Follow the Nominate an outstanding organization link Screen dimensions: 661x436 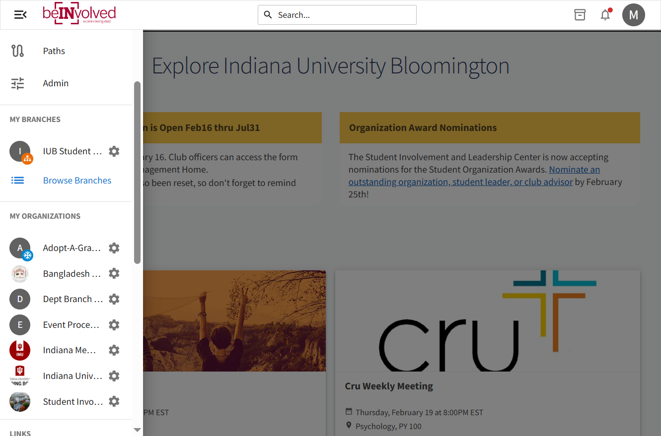[474, 176]
